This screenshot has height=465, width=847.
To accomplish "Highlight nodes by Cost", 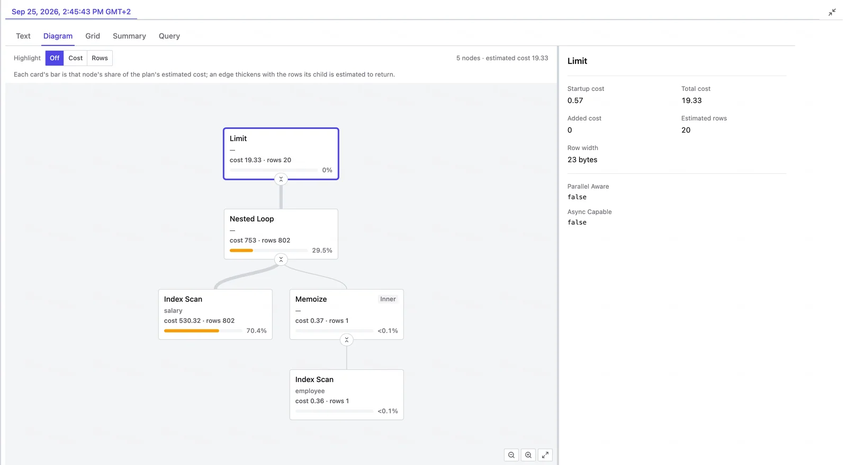I will click(76, 58).
